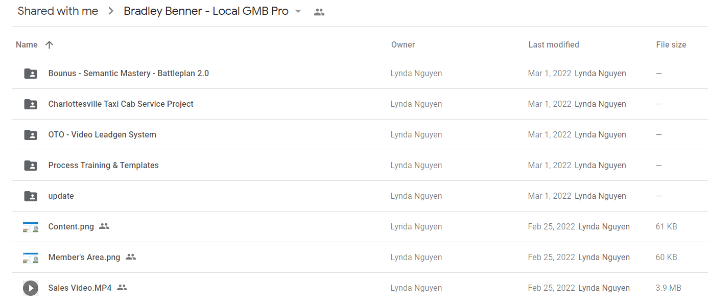This screenshot has width=708, height=303.
Task: Open the Member's Area.png thumbnail
Action: [31, 258]
